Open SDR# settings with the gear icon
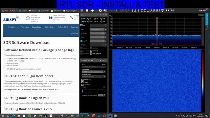 tap(100, 10)
